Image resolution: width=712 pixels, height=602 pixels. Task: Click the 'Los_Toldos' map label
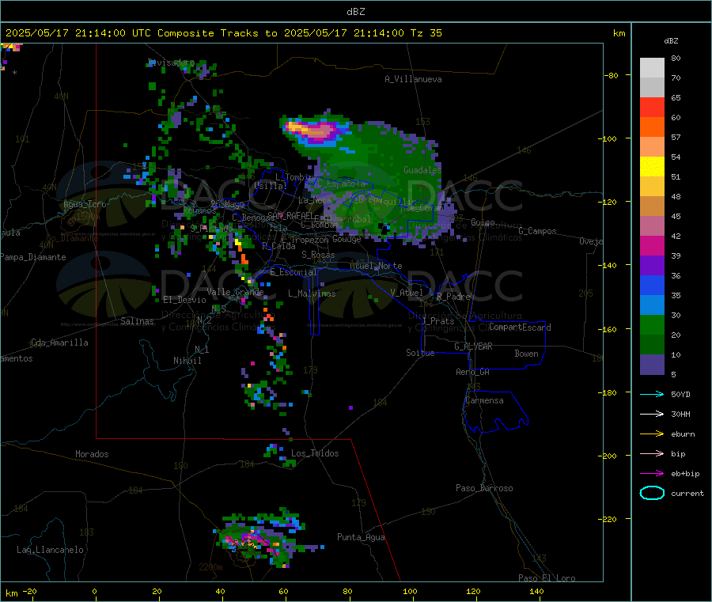315,453
